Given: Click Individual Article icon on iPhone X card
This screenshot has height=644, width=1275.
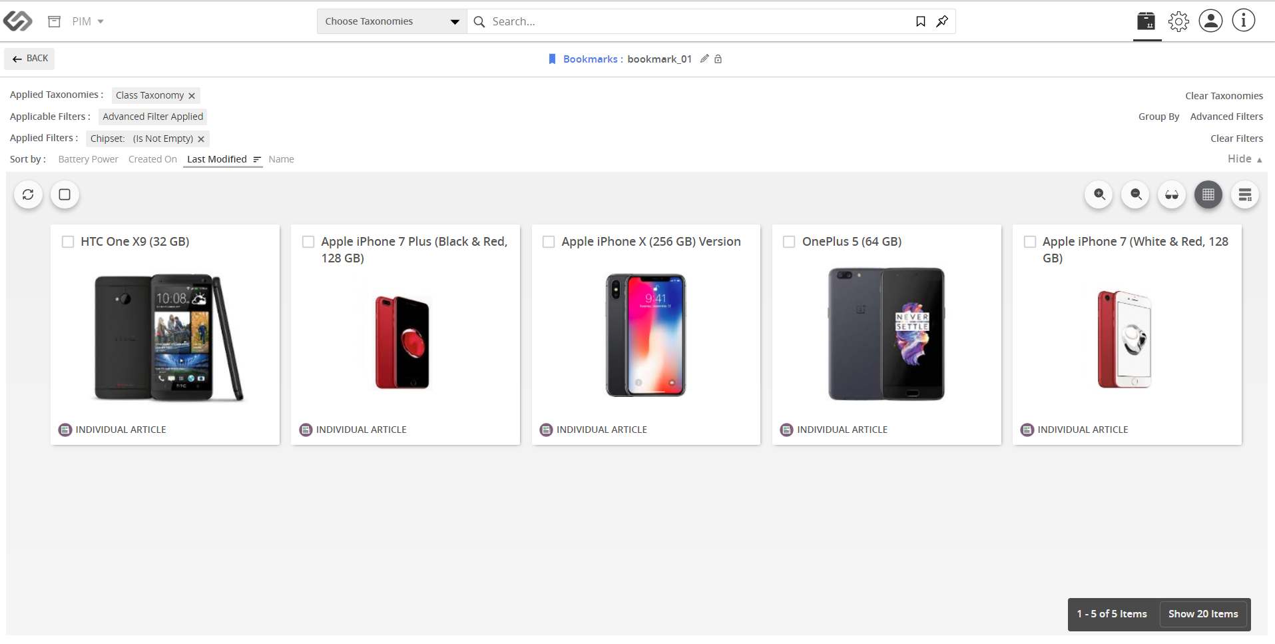Looking at the screenshot, I should point(547,430).
